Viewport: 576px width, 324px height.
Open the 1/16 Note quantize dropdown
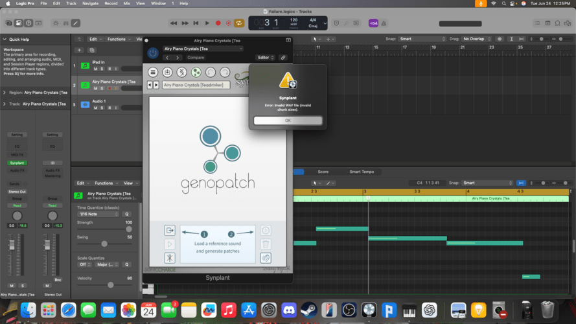97,214
